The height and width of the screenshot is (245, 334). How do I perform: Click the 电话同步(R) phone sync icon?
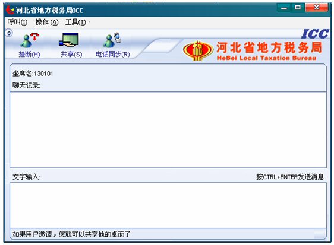[x=112, y=40]
